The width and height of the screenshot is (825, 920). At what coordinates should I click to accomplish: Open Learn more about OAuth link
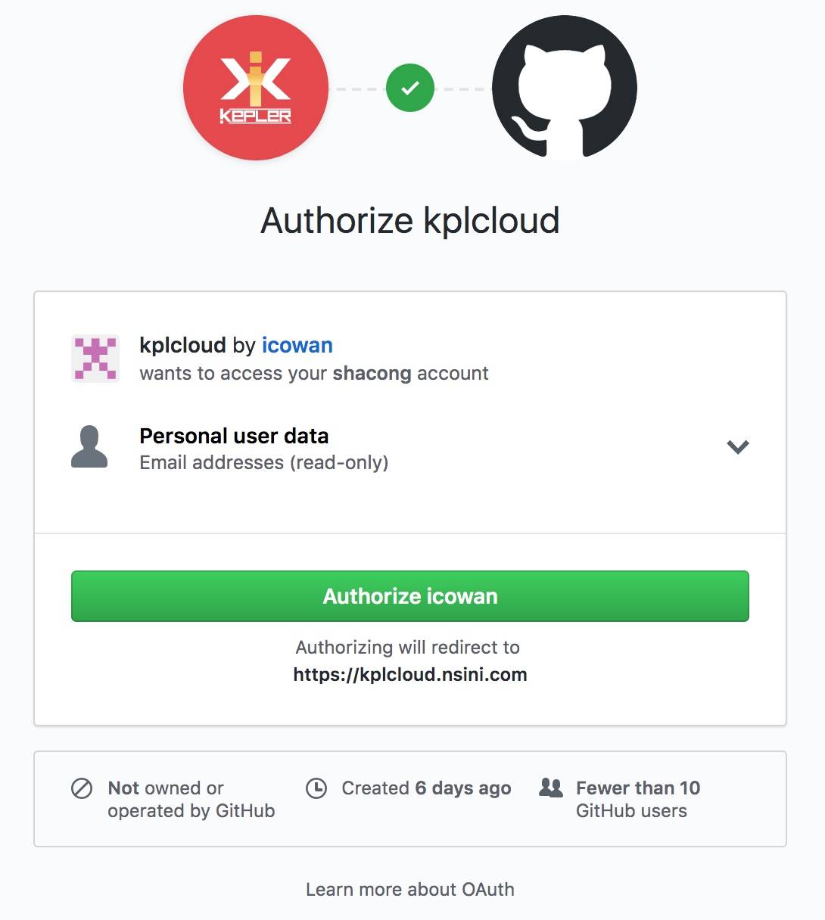[x=409, y=889]
